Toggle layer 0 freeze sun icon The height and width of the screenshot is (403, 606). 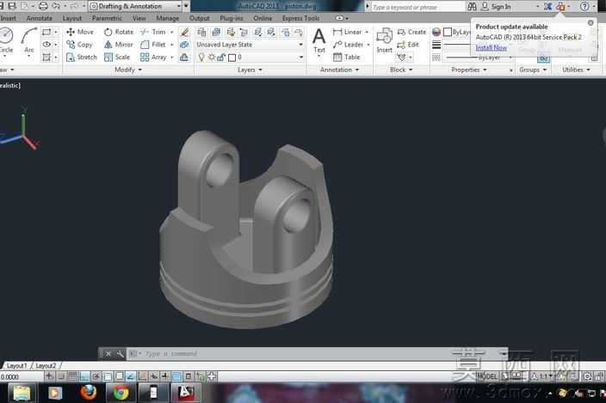click(212, 58)
